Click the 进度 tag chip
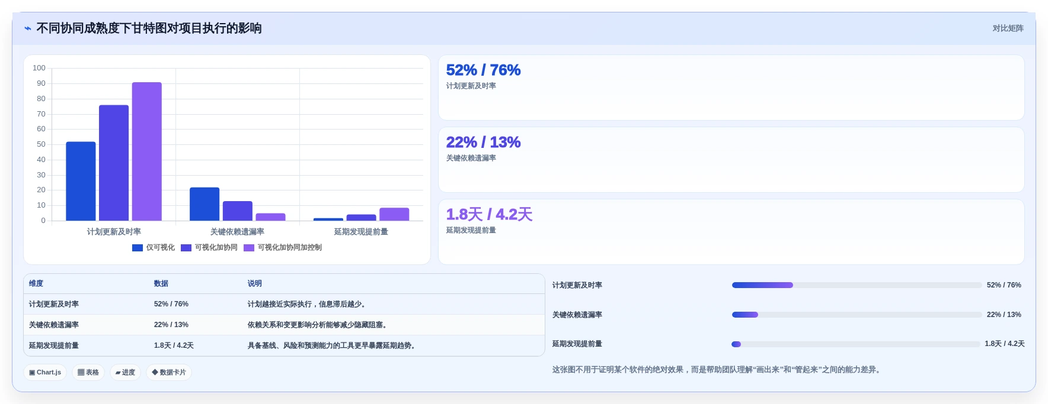Viewport: 1048px width, 404px height. [x=125, y=373]
